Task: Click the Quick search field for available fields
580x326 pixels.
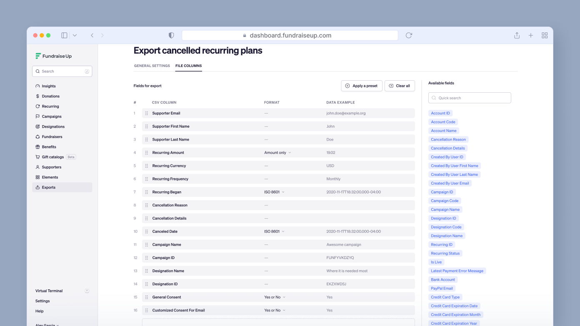Action: click(x=470, y=98)
